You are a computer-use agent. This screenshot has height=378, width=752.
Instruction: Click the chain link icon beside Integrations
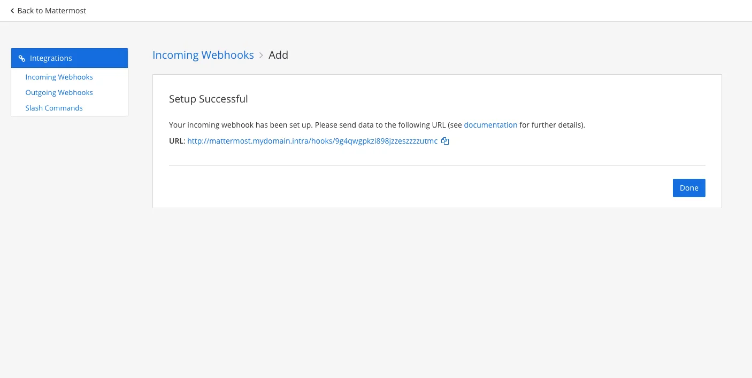(22, 59)
